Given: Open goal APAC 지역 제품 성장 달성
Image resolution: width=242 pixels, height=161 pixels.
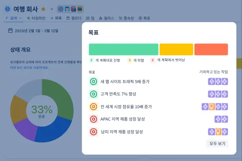Looking at the screenshot, I should click(123, 119).
